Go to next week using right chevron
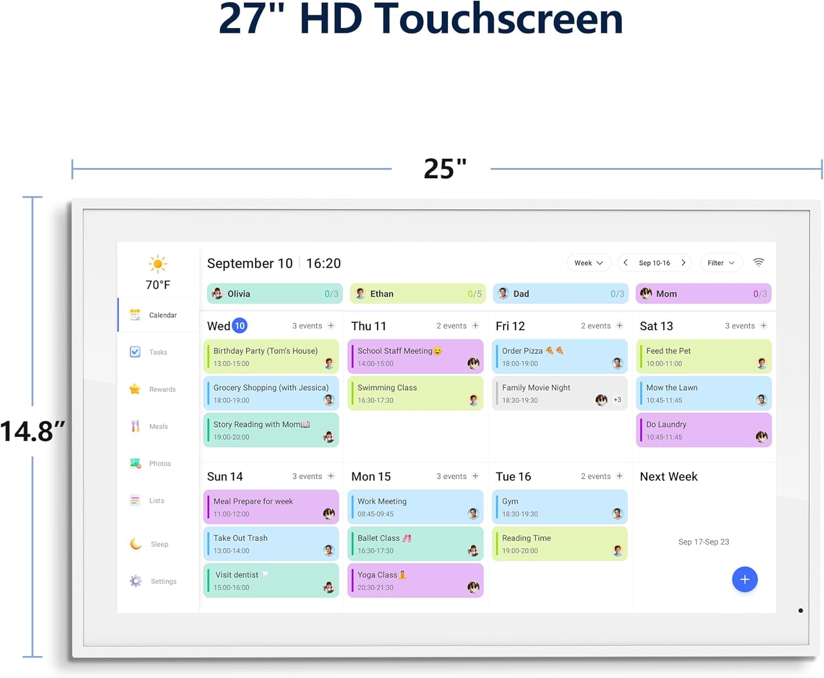 tap(683, 263)
